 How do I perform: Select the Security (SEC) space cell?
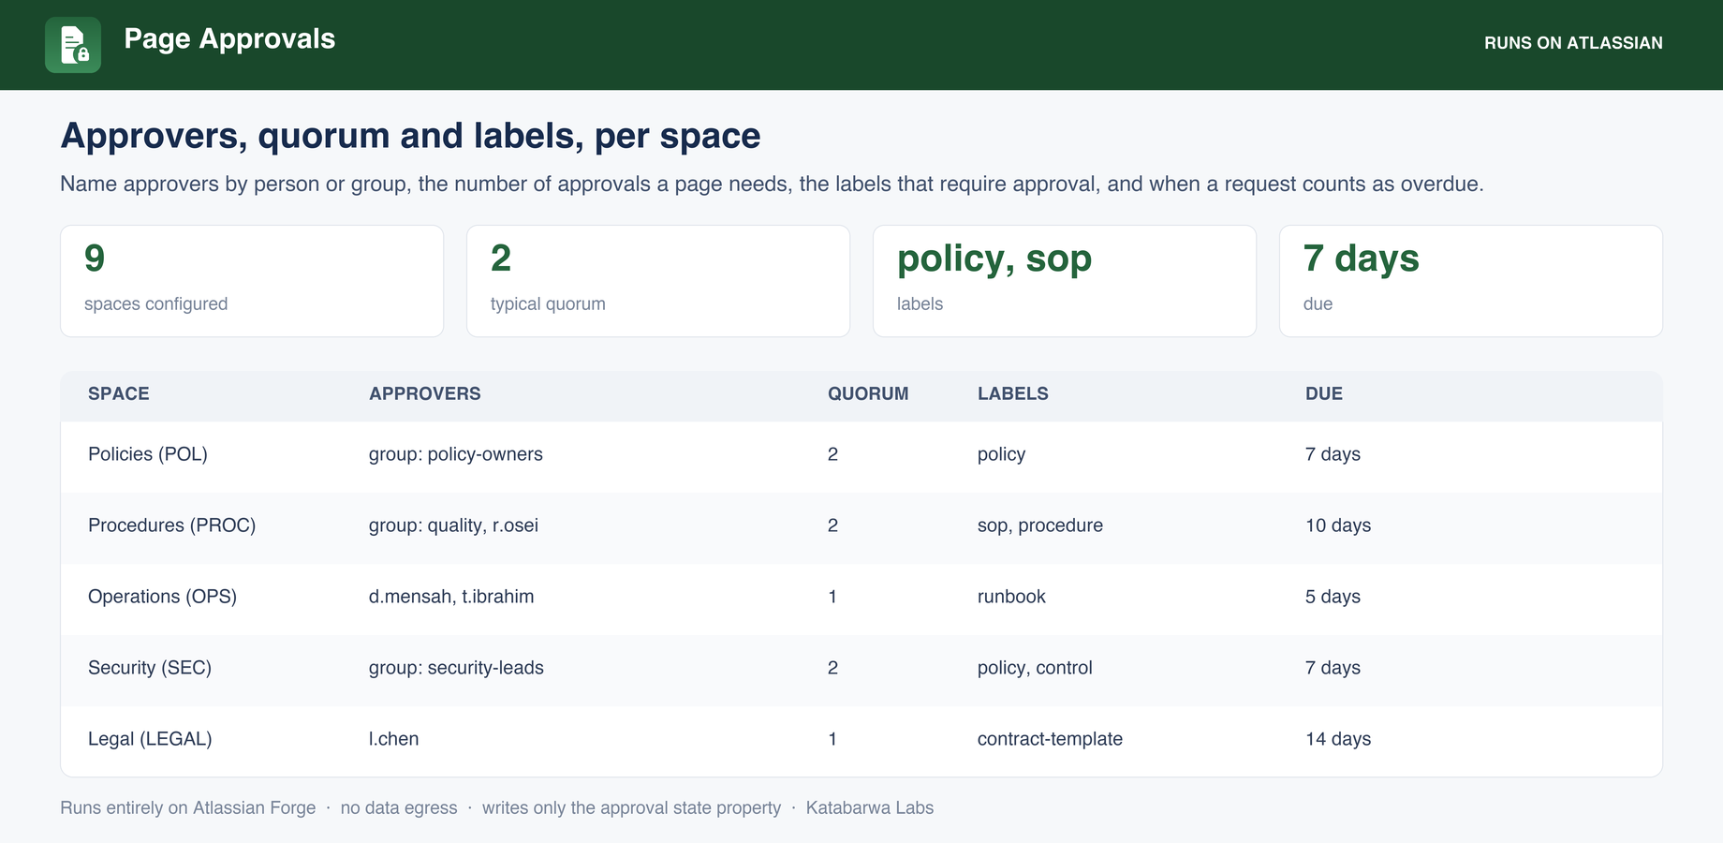click(150, 668)
